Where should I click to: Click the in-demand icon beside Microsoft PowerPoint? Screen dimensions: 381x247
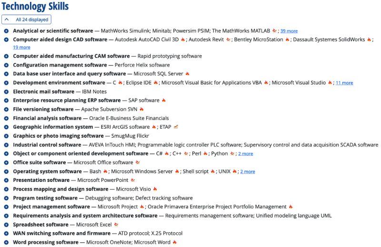point(133,180)
